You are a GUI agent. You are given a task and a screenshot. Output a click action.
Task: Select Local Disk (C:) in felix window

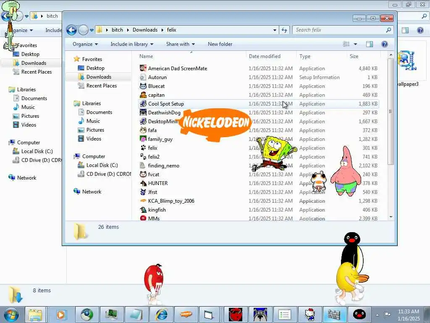(x=102, y=165)
